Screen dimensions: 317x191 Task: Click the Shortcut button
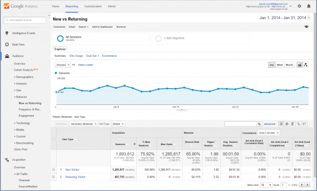point(121,27)
